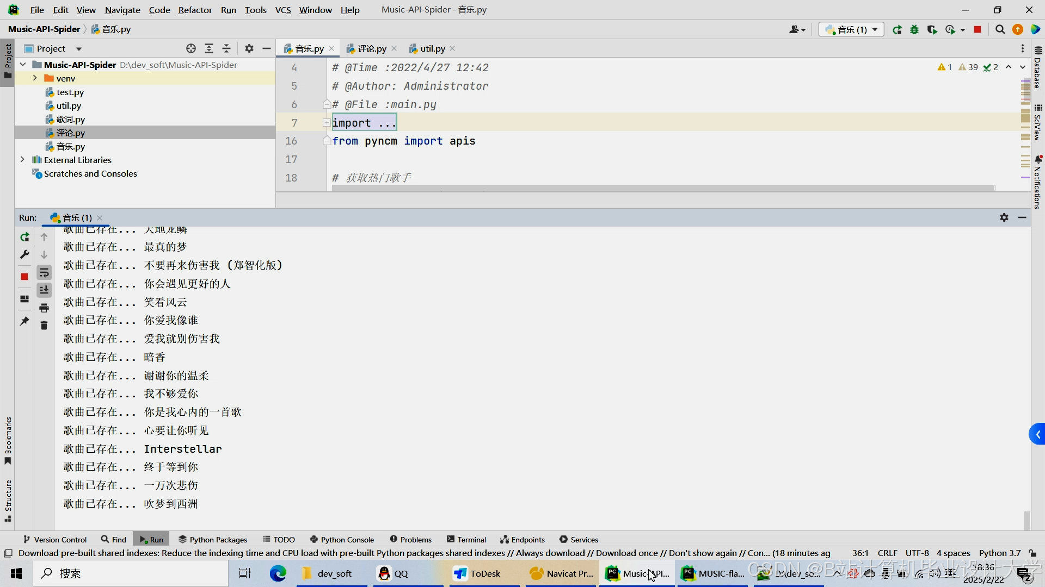Screen dimensions: 1045x587
Task: Toggle soft-wrap in the run console
Action: [x=44, y=273]
